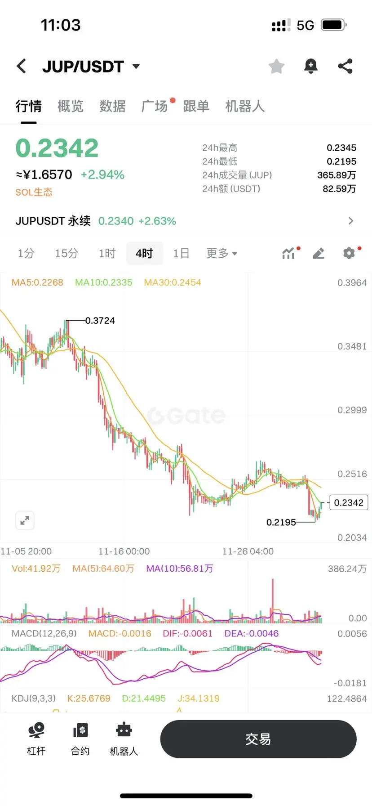Viewport: 372px width, 806px height.
Task: Select the 15分 timeframe option
Action: click(66, 253)
